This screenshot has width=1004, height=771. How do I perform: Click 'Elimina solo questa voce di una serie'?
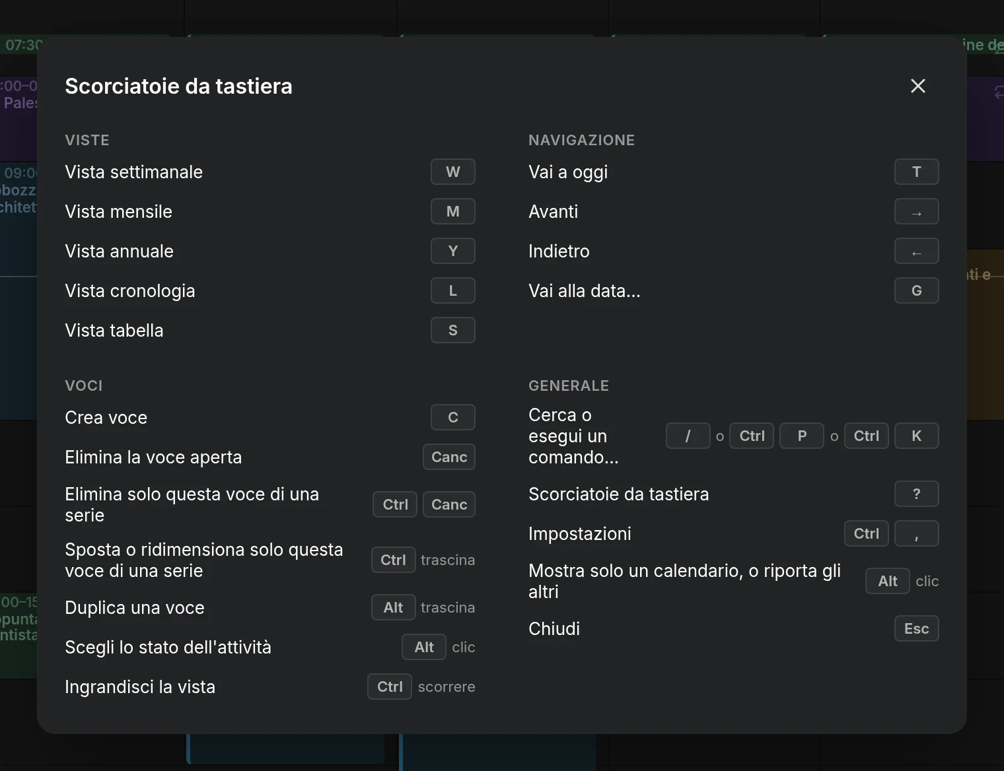click(x=192, y=504)
